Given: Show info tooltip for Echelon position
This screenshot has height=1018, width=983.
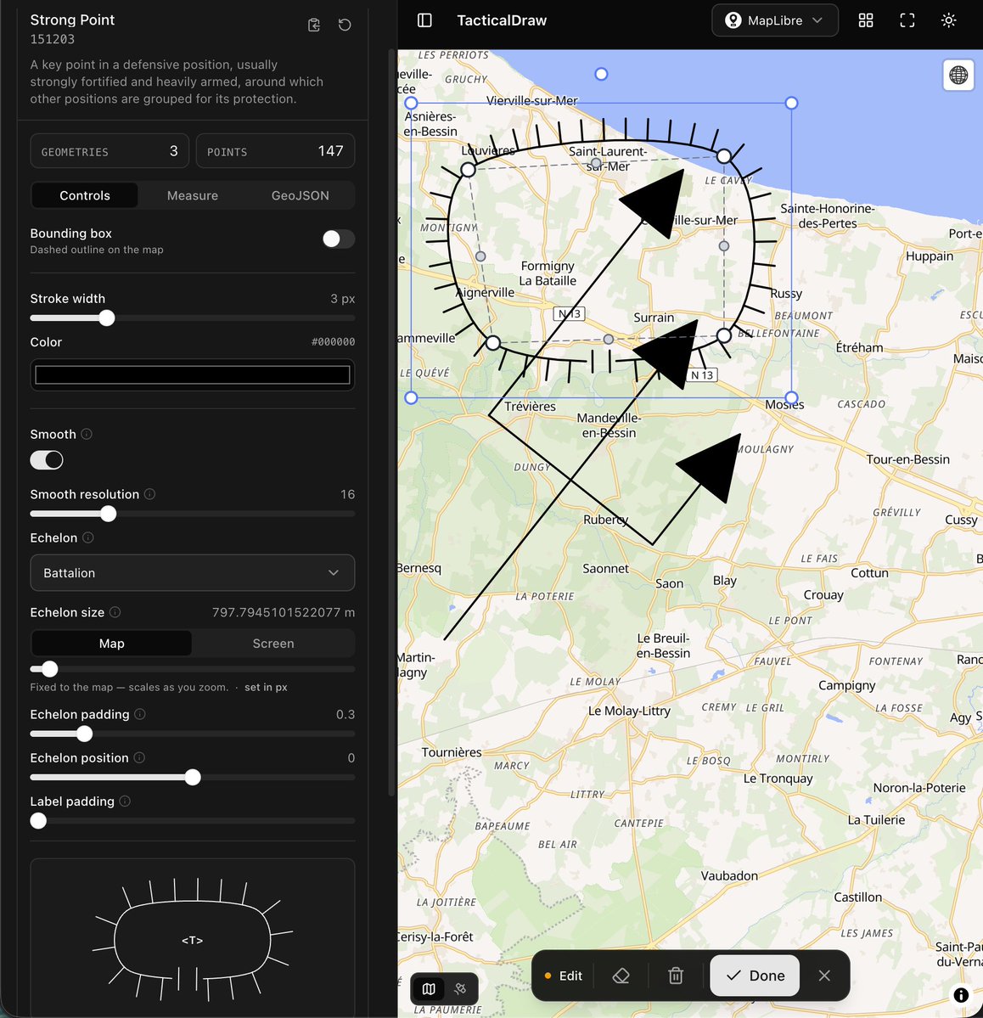Looking at the screenshot, I should click(x=139, y=757).
